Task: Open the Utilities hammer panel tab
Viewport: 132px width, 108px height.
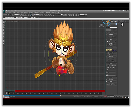Action: [116, 21]
